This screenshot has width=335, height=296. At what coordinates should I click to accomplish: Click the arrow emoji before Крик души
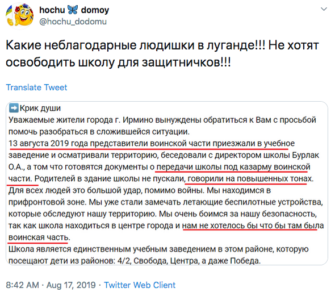point(14,108)
